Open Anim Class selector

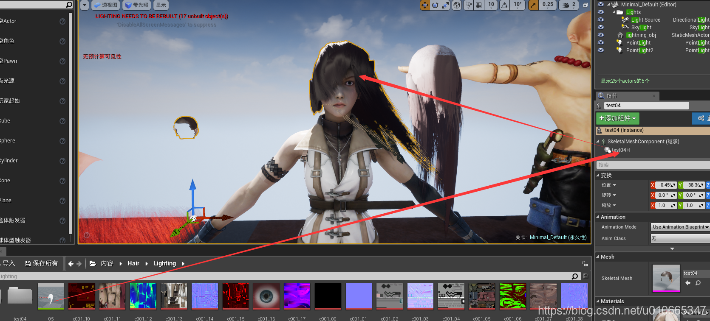pos(680,239)
